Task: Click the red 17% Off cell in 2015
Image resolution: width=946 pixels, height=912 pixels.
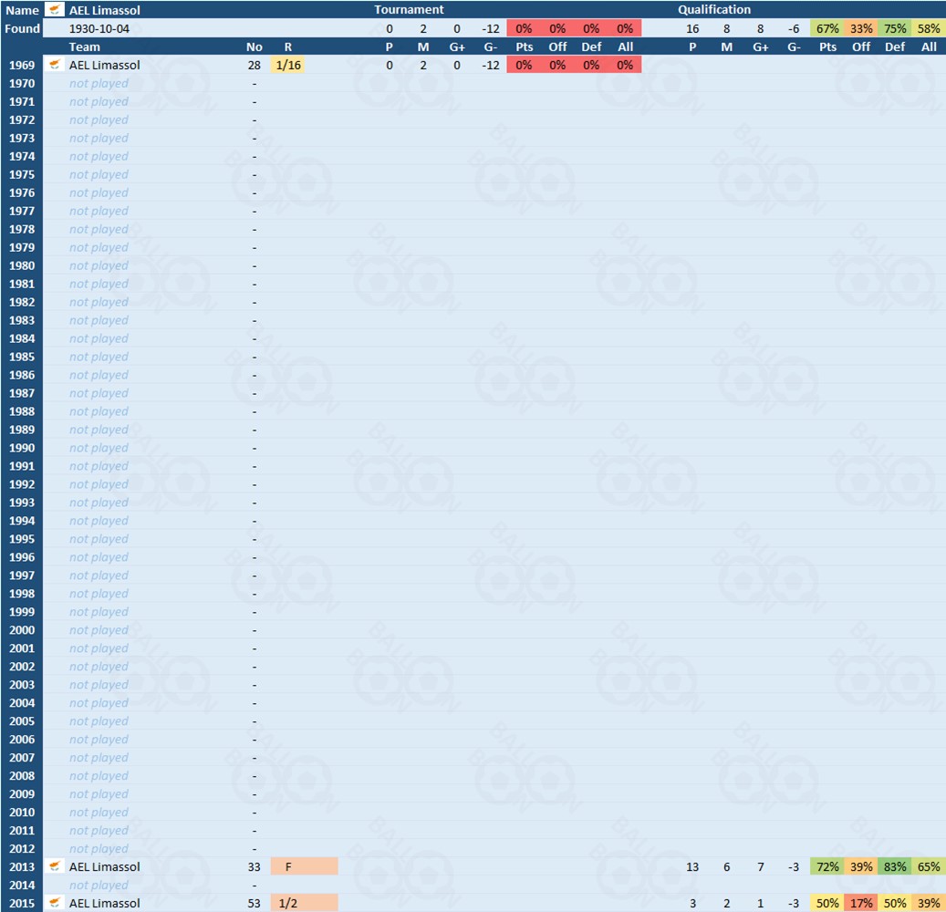Action: [x=861, y=904]
